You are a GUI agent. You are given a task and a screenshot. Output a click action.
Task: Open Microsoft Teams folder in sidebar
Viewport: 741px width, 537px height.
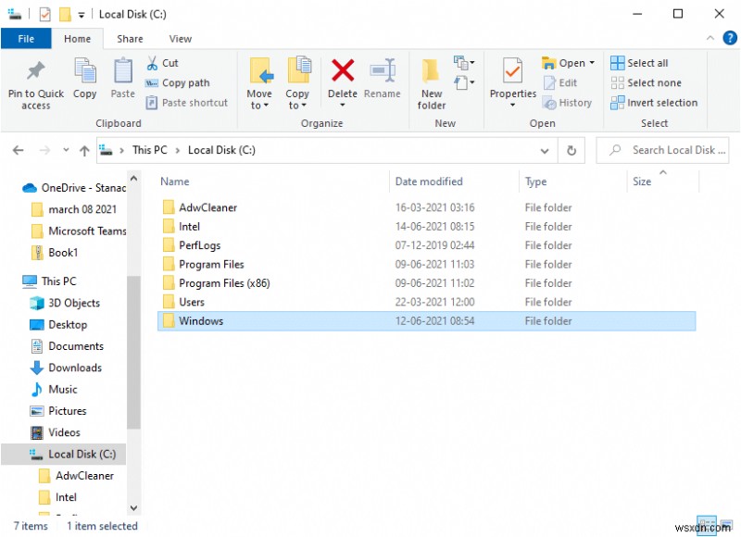79,231
